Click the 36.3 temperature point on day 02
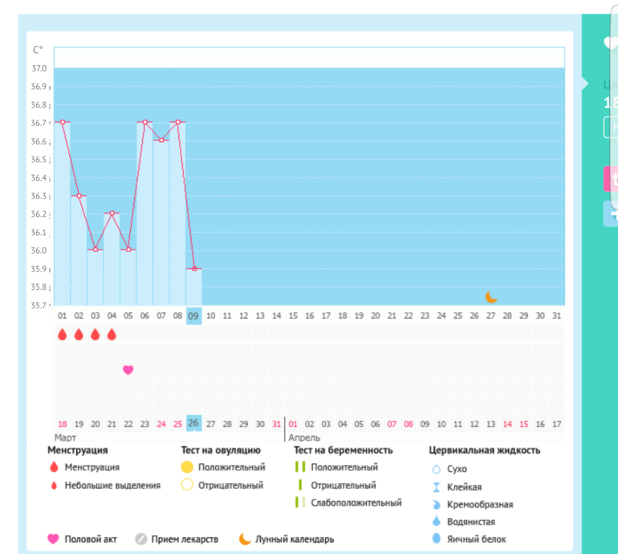 pos(79,196)
